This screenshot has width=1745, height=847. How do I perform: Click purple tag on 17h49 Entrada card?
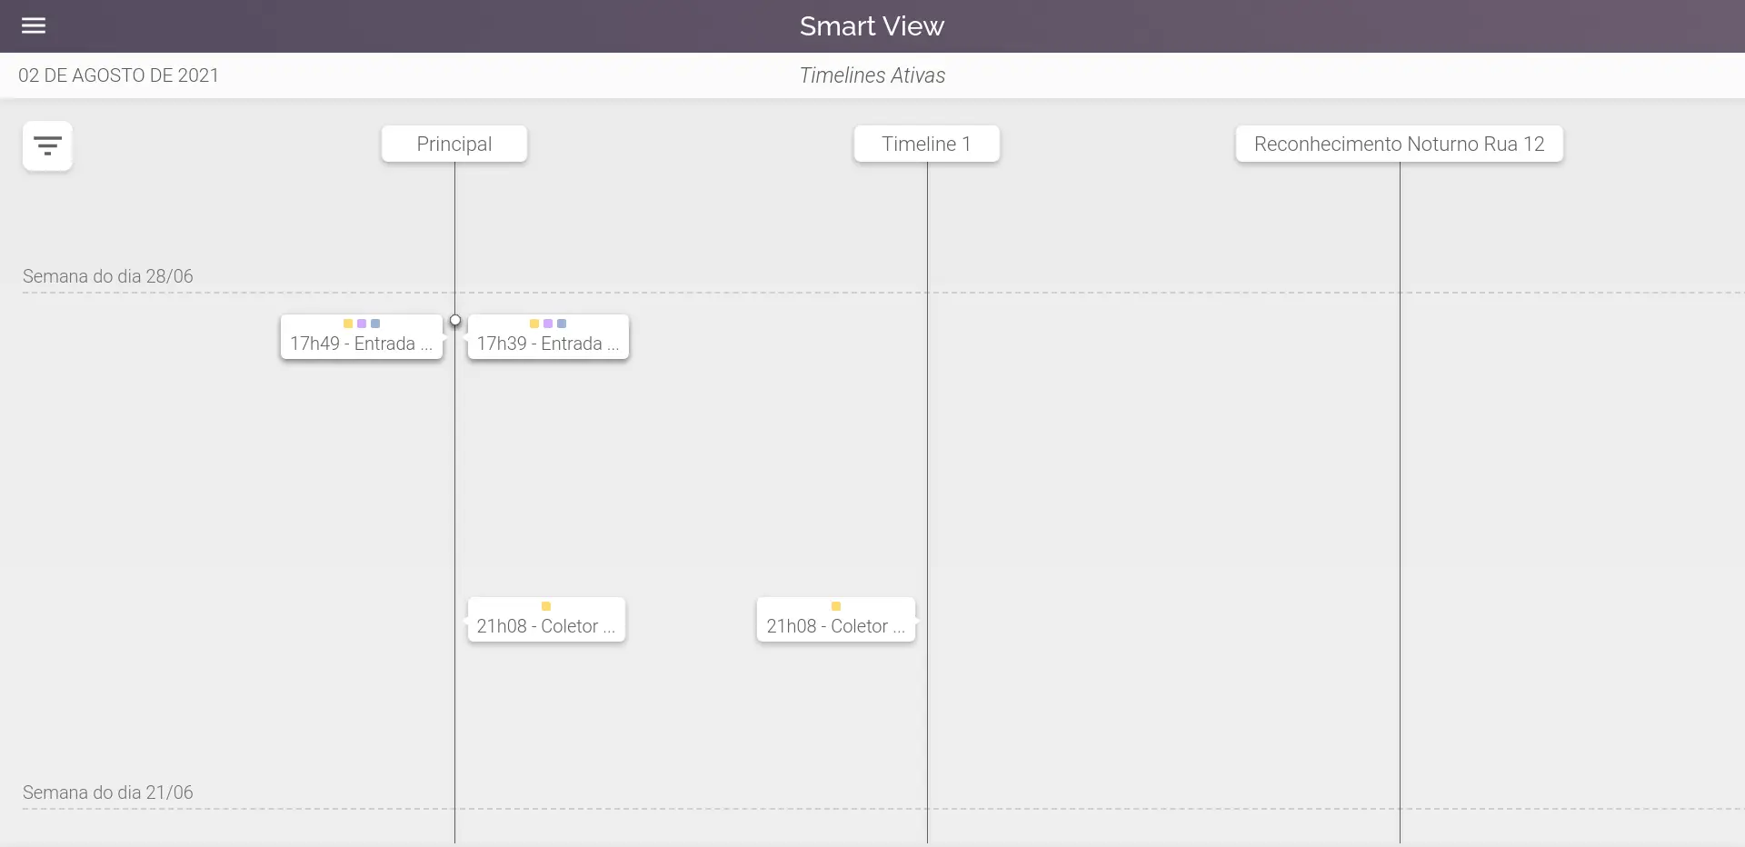tap(362, 324)
